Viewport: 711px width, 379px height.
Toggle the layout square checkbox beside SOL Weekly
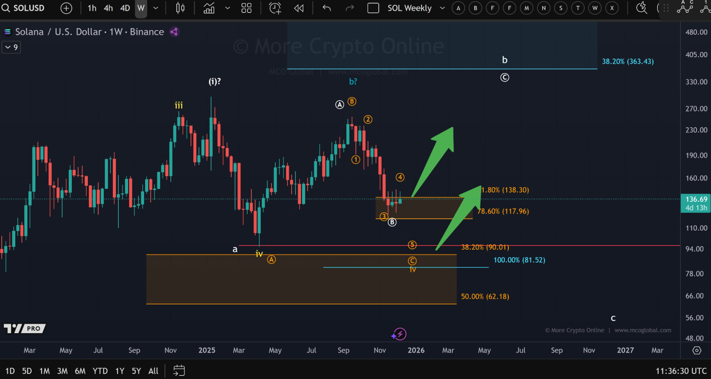(x=373, y=8)
